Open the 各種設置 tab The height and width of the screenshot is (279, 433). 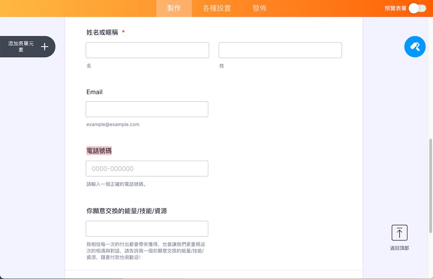[217, 8]
